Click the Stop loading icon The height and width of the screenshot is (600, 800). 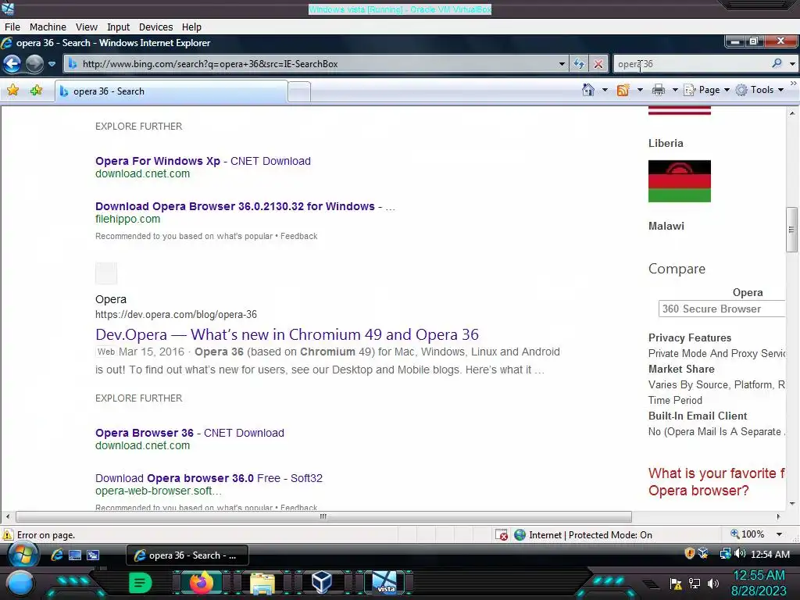(598, 64)
